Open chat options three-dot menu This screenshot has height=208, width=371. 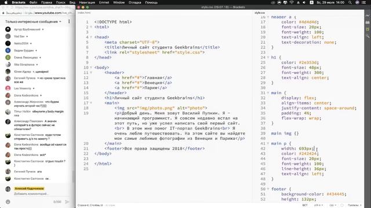69,21
